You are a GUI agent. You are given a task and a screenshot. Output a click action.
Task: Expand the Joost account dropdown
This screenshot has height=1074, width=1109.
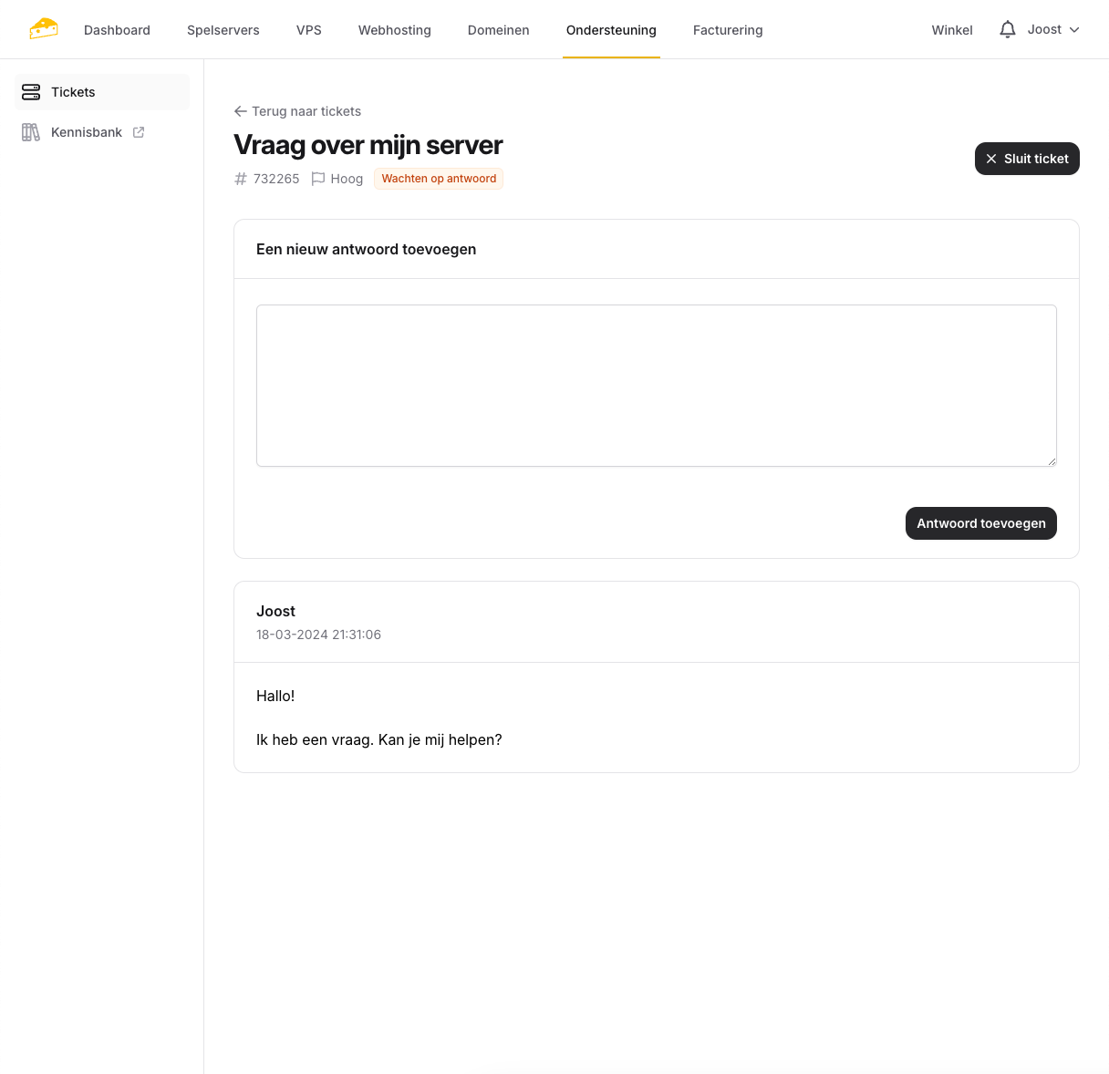tap(1053, 30)
